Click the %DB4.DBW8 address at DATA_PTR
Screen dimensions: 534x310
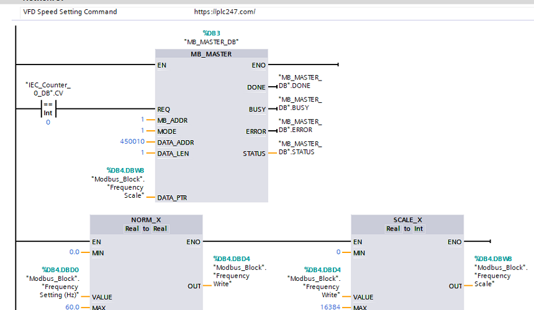tap(125, 170)
